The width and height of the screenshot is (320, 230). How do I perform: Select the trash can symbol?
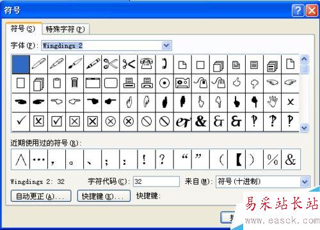pos(75,83)
